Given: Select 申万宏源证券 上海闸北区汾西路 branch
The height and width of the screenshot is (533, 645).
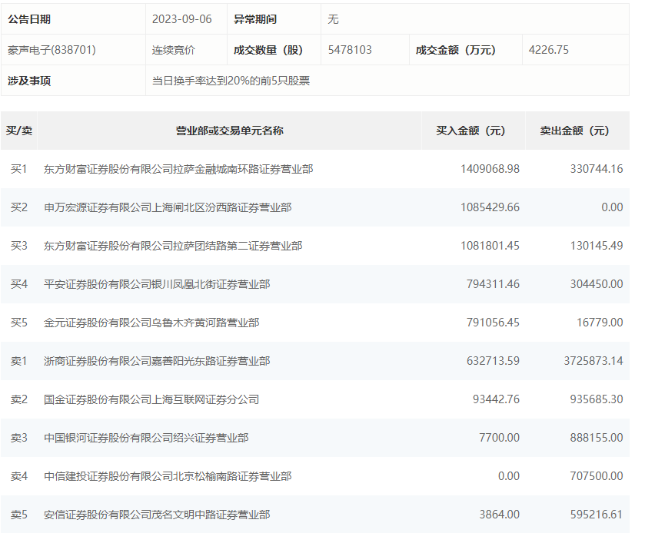Looking at the screenshot, I should [x=168, y=207].
